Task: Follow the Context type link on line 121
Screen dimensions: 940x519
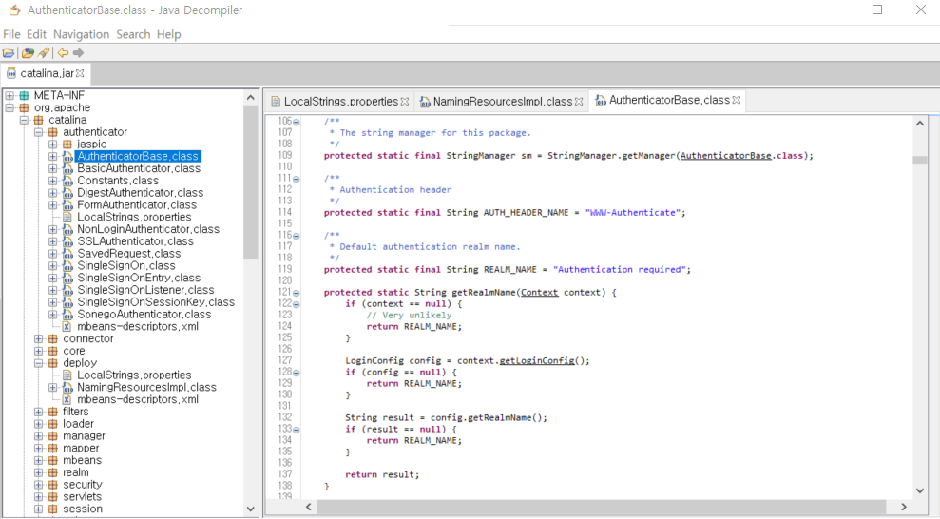Action: point(540,293)
